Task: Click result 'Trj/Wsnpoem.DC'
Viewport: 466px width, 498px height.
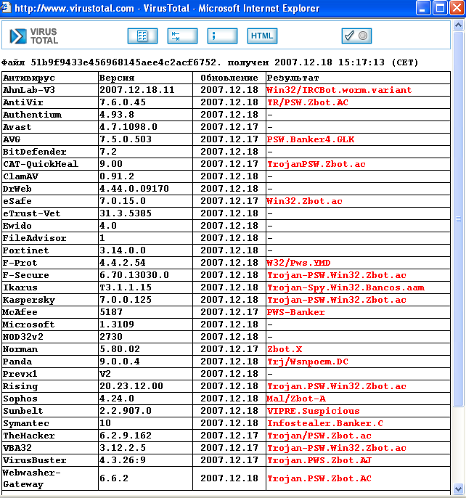Action: click(308, 362)
